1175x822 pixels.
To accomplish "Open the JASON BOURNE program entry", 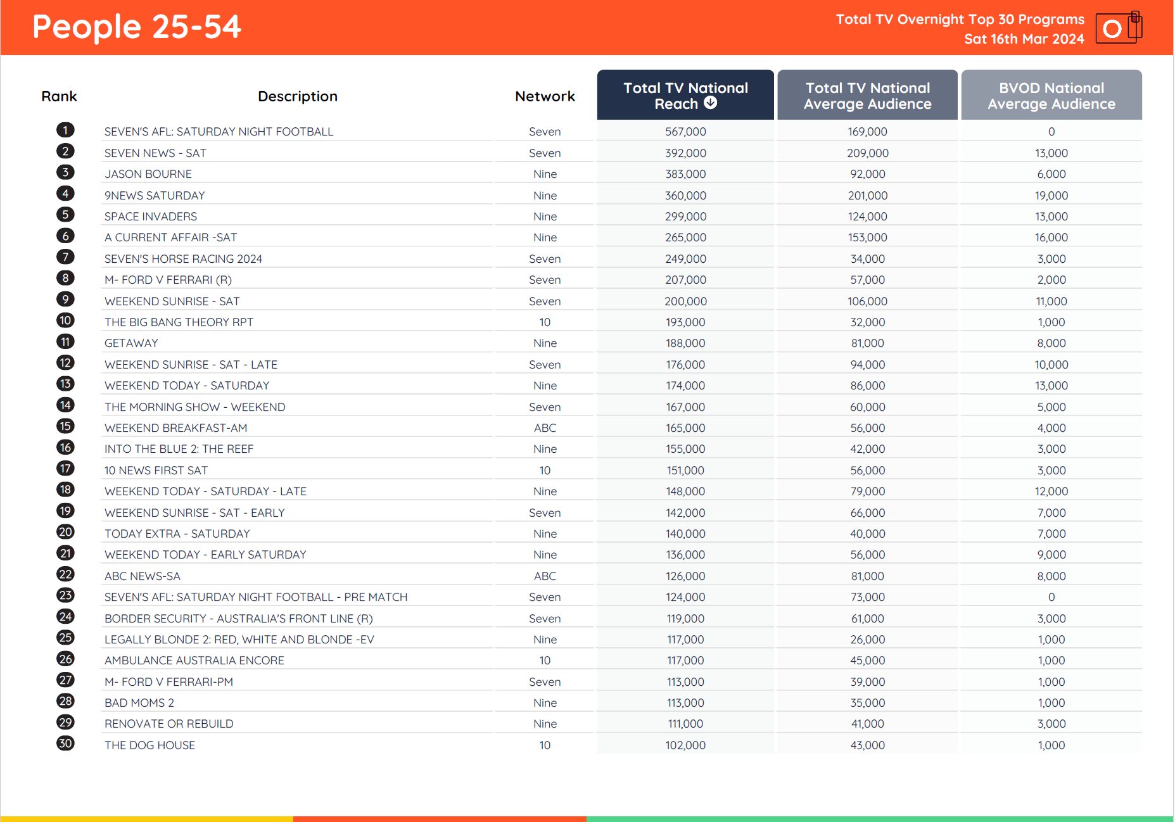I will (x=148, y=174).
